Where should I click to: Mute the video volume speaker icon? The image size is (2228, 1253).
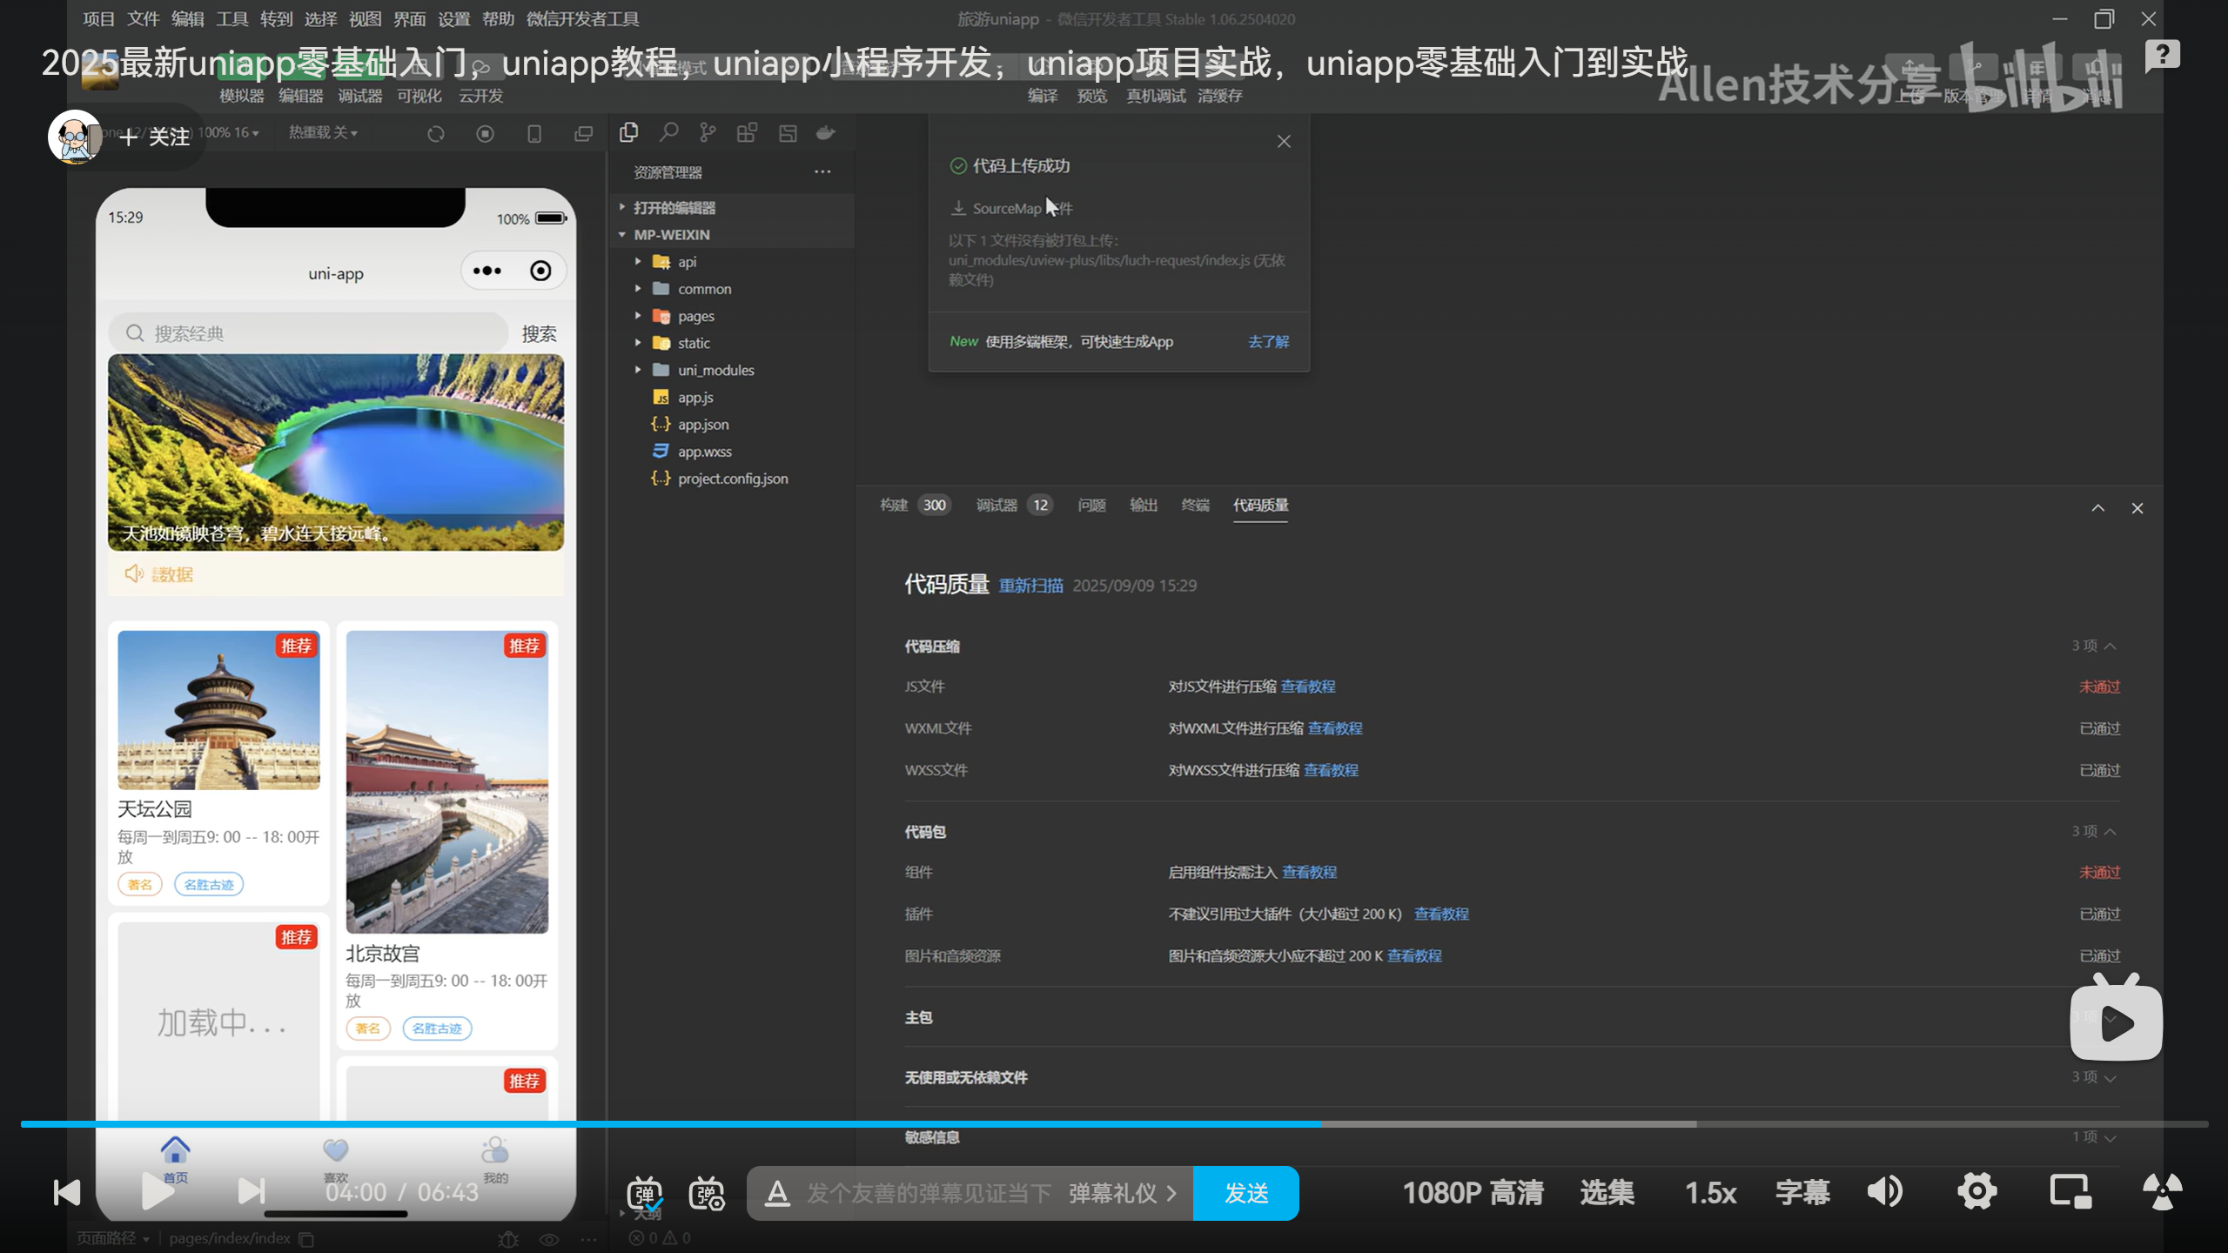click(1885, 1191)
